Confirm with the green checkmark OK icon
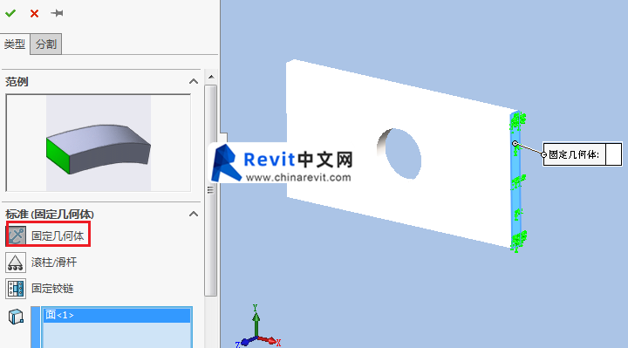The image size is (628, 348). click(x=10, y=13)
